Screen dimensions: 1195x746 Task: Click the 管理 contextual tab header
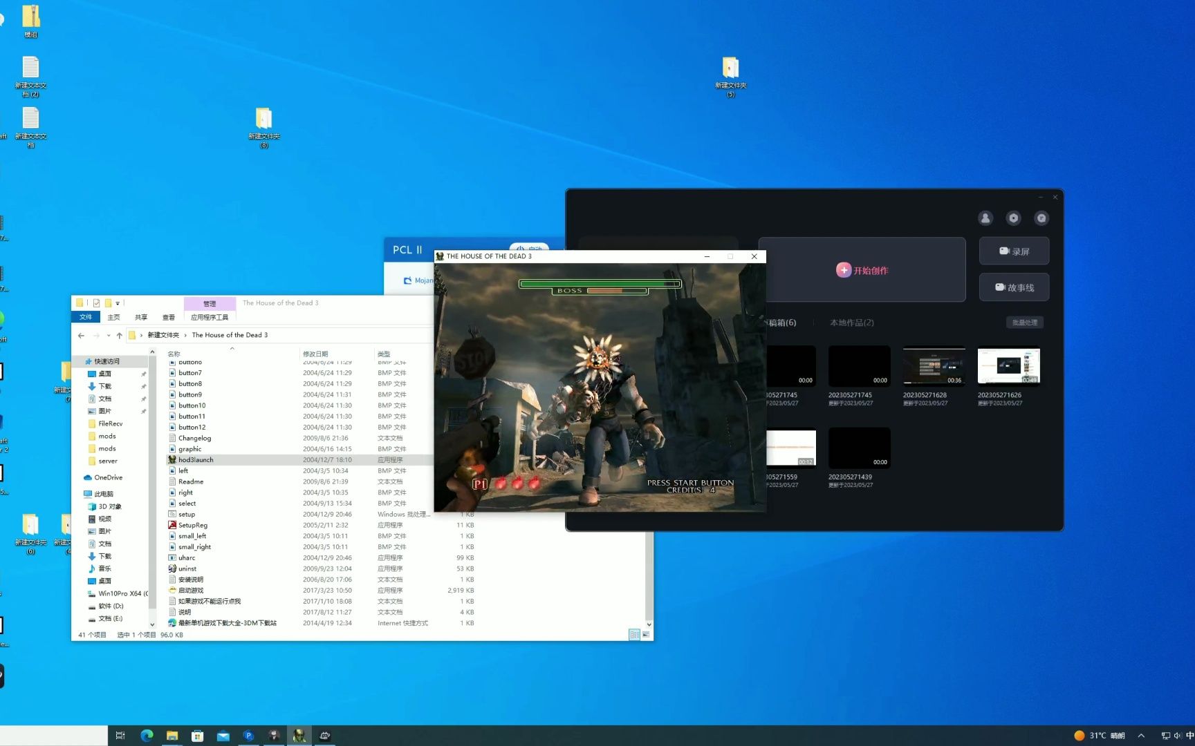tap(210, 304)
